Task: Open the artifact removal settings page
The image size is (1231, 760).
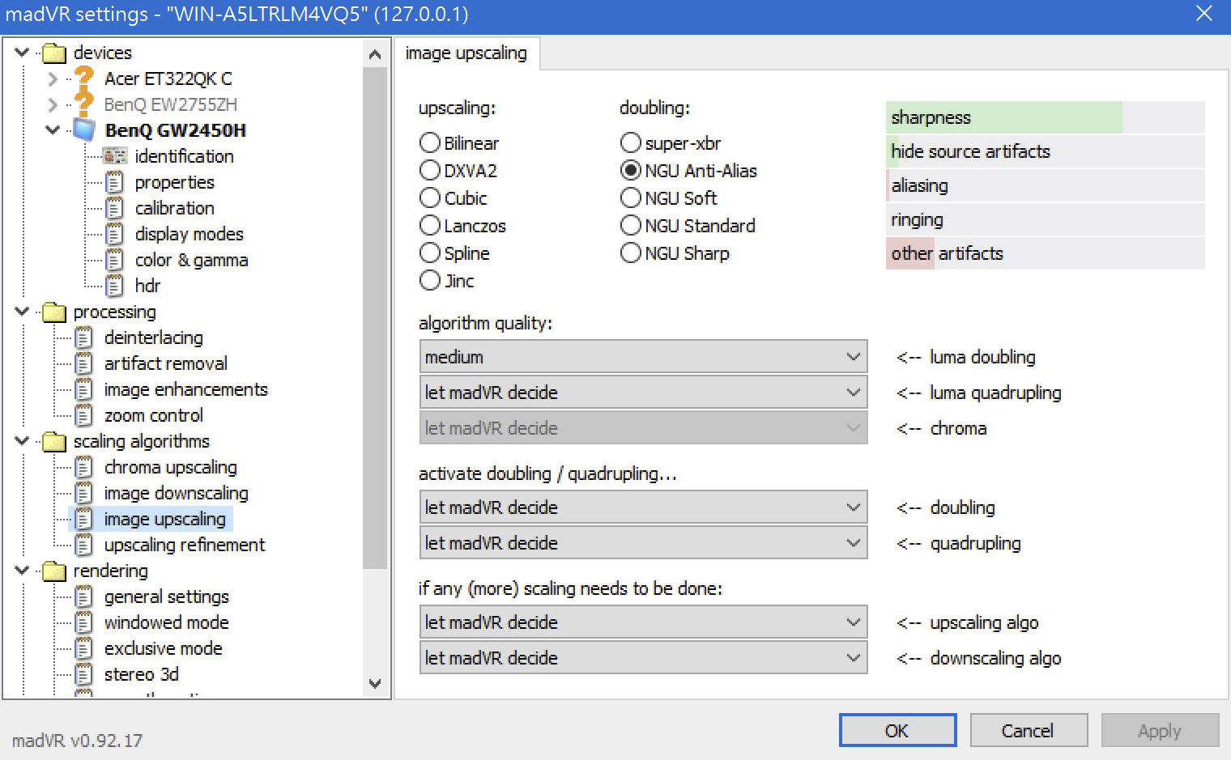Action: coord(165,363)
